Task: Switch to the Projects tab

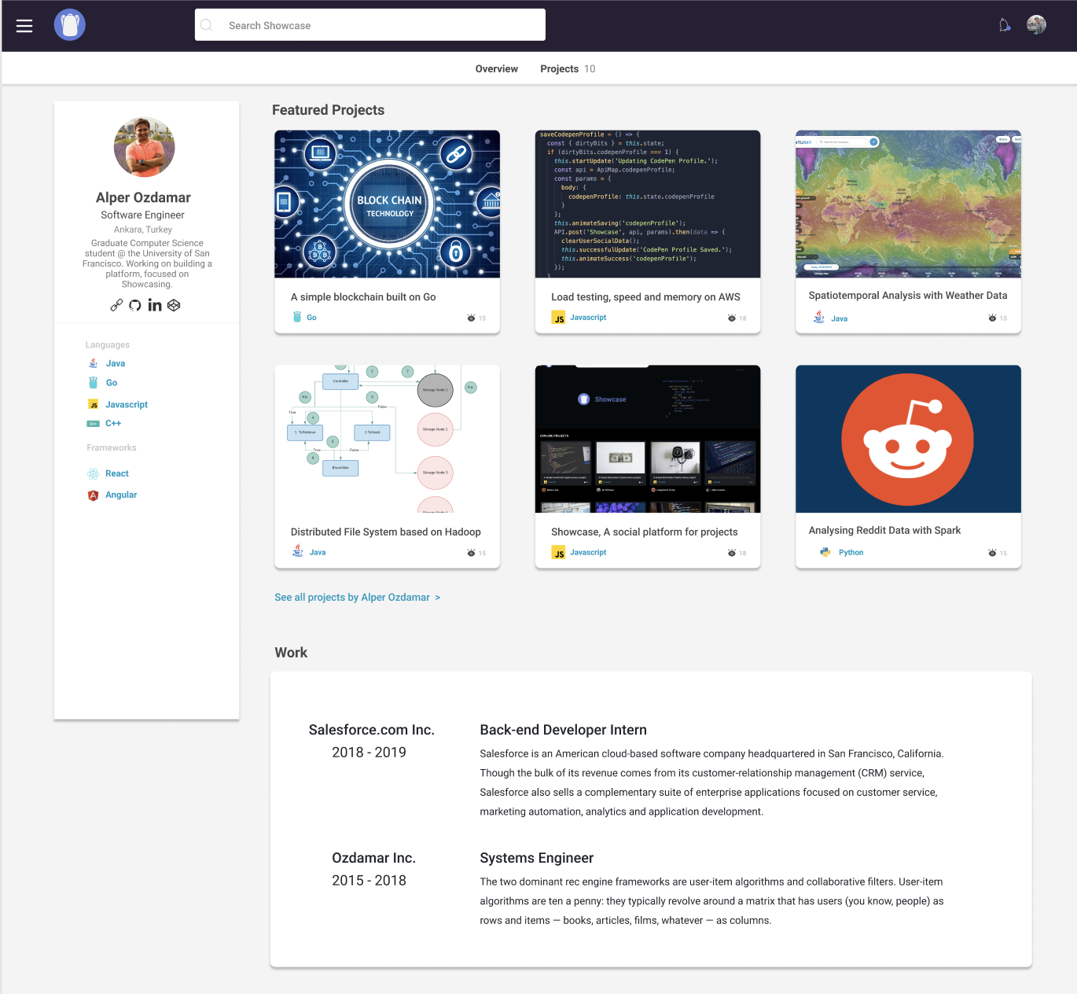Action: pyautogui.click(x=568, y=69)
